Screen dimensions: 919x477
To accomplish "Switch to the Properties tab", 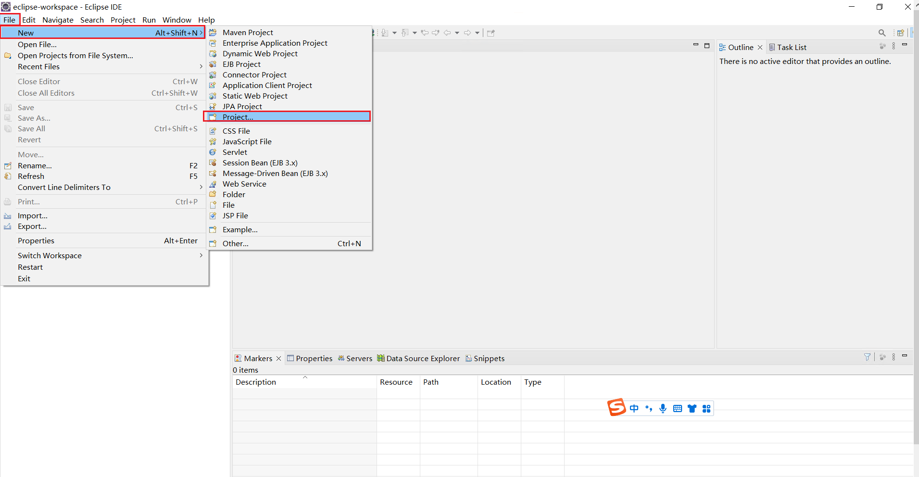I will click(x=310, y=358).
